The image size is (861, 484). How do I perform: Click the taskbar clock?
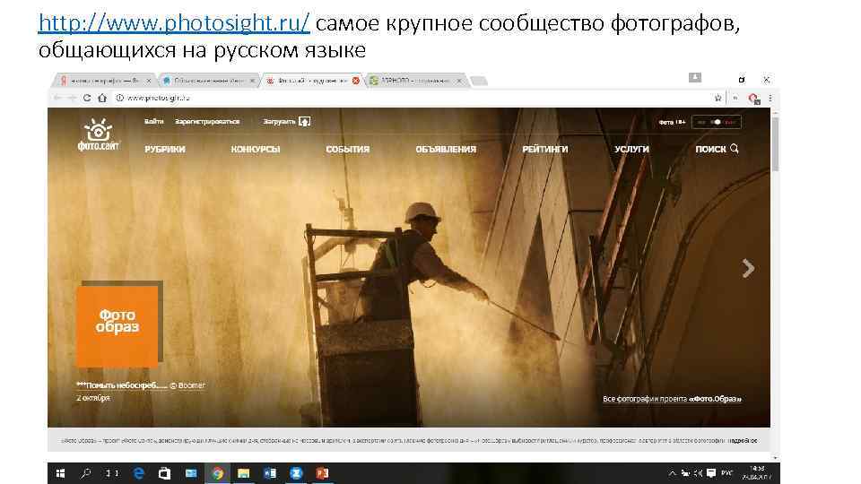(x=757, y=473)
